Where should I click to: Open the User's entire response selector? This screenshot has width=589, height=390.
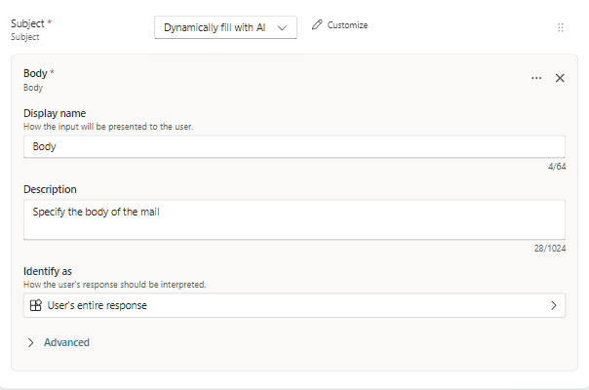pos(293,305)
